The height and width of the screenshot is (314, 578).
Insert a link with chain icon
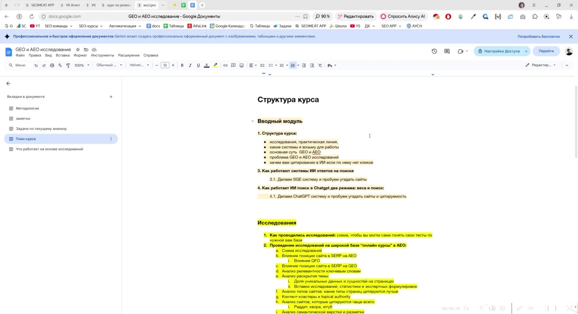(x=225, y=65)
